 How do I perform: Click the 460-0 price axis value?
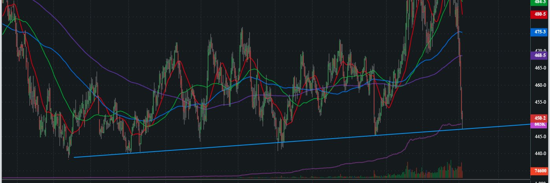click(x=540, y=85)
